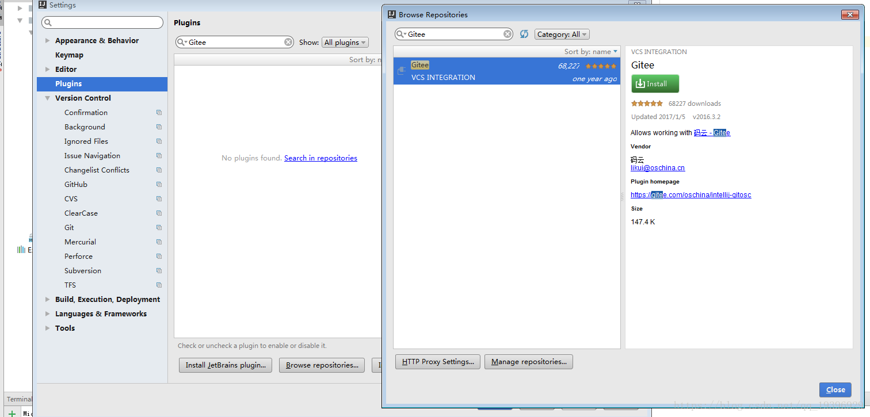Open Mercurial settings page
The width and height of the screenshot is (870, 417).
[x=80, y=242]
